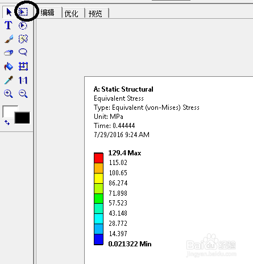
Task: Click the '129.4 Max' legend value
Action: [125, 153]
